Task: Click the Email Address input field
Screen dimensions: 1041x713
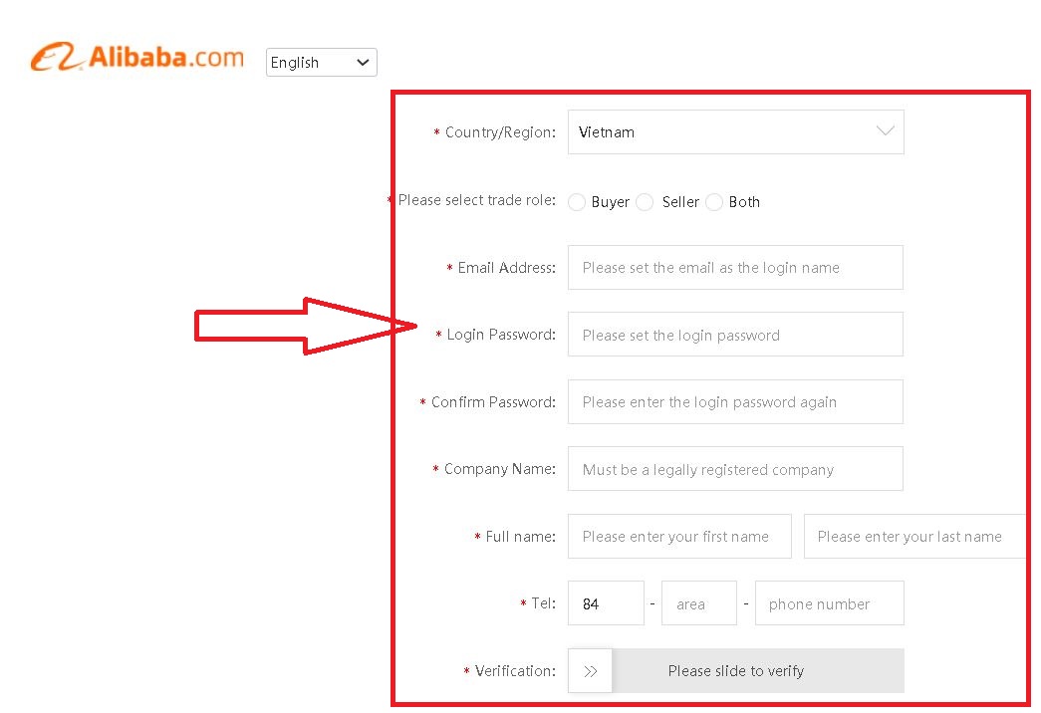Action: pos(735,268)
